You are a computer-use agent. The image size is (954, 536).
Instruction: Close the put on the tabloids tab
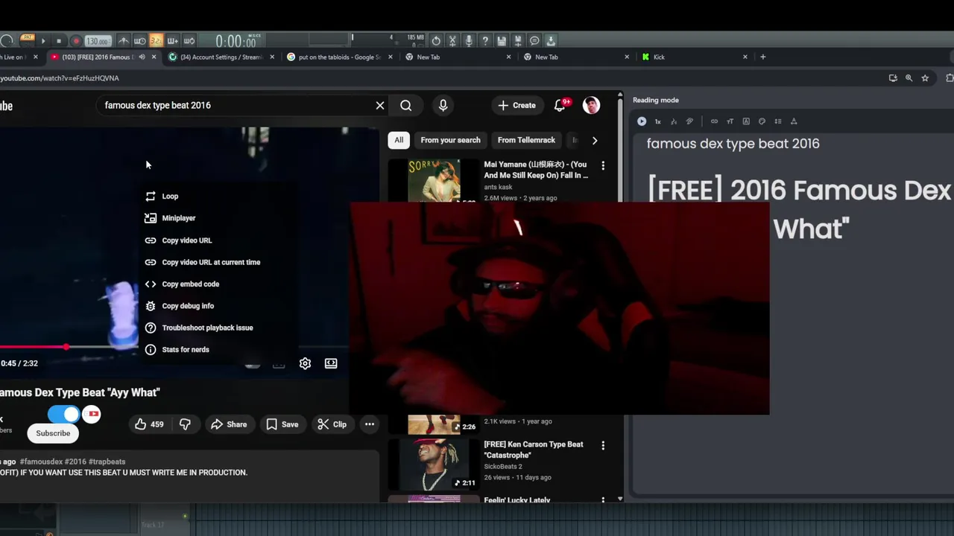390,57
